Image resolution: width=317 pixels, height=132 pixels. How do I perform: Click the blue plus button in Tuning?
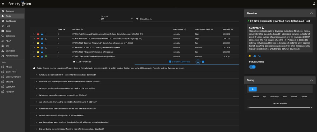[x=252, y=89]
